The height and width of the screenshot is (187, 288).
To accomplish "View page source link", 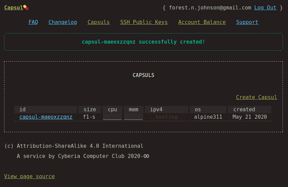I will coord(30,177).
